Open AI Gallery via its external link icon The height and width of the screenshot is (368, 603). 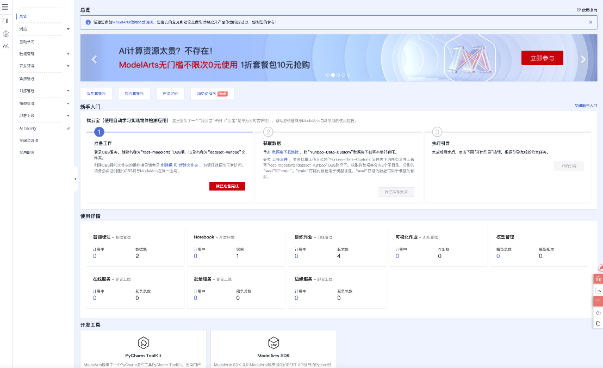coord(68,128)
